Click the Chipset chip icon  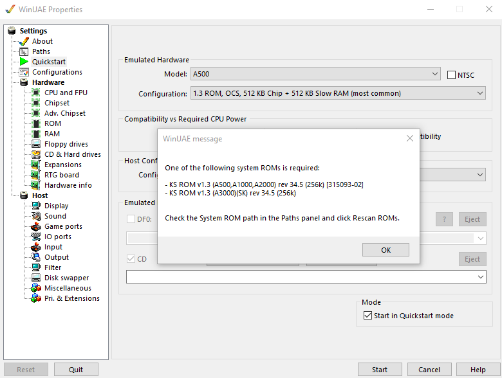[x=36, y=103]
